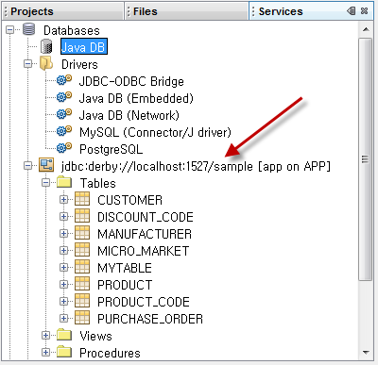Select the CUSTOMER table grid icon
Viewport: 378px width, 365px height.
pyautogui.click(x=82, y=199)
